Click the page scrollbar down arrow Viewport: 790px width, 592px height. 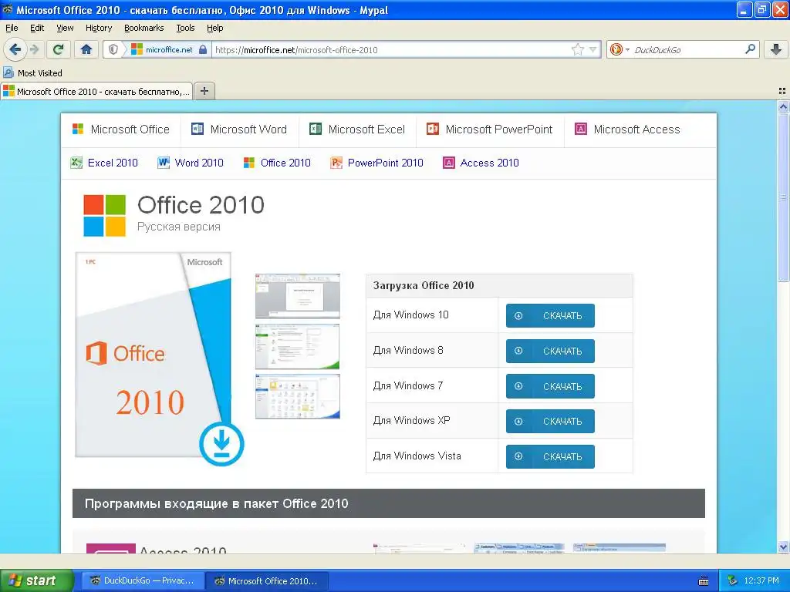783,547
